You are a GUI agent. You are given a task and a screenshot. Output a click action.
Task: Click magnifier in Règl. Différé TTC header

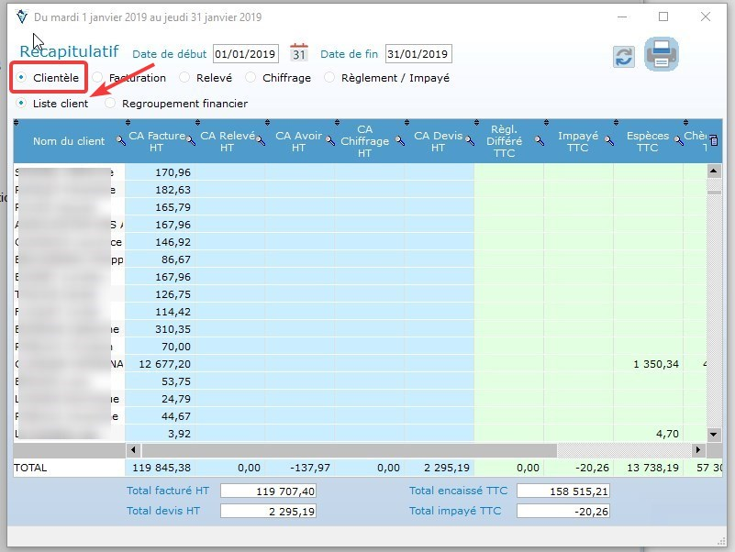[540, 140]
